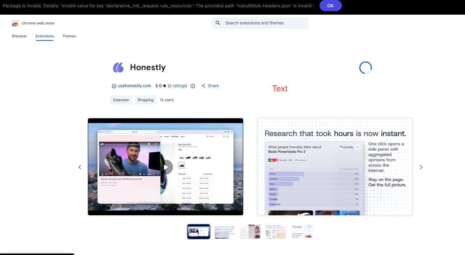Click the Honestly extension logo icon
This screenshot has height=255, width=465.
tap(118, 67)
